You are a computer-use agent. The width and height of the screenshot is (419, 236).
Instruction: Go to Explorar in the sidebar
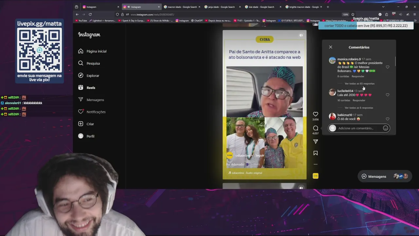coord(89,75)
